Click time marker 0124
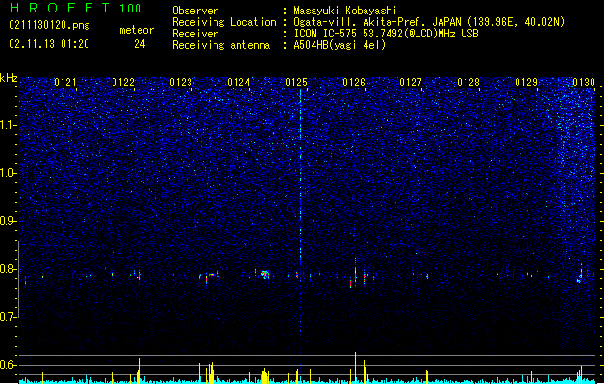 [239, 83]
